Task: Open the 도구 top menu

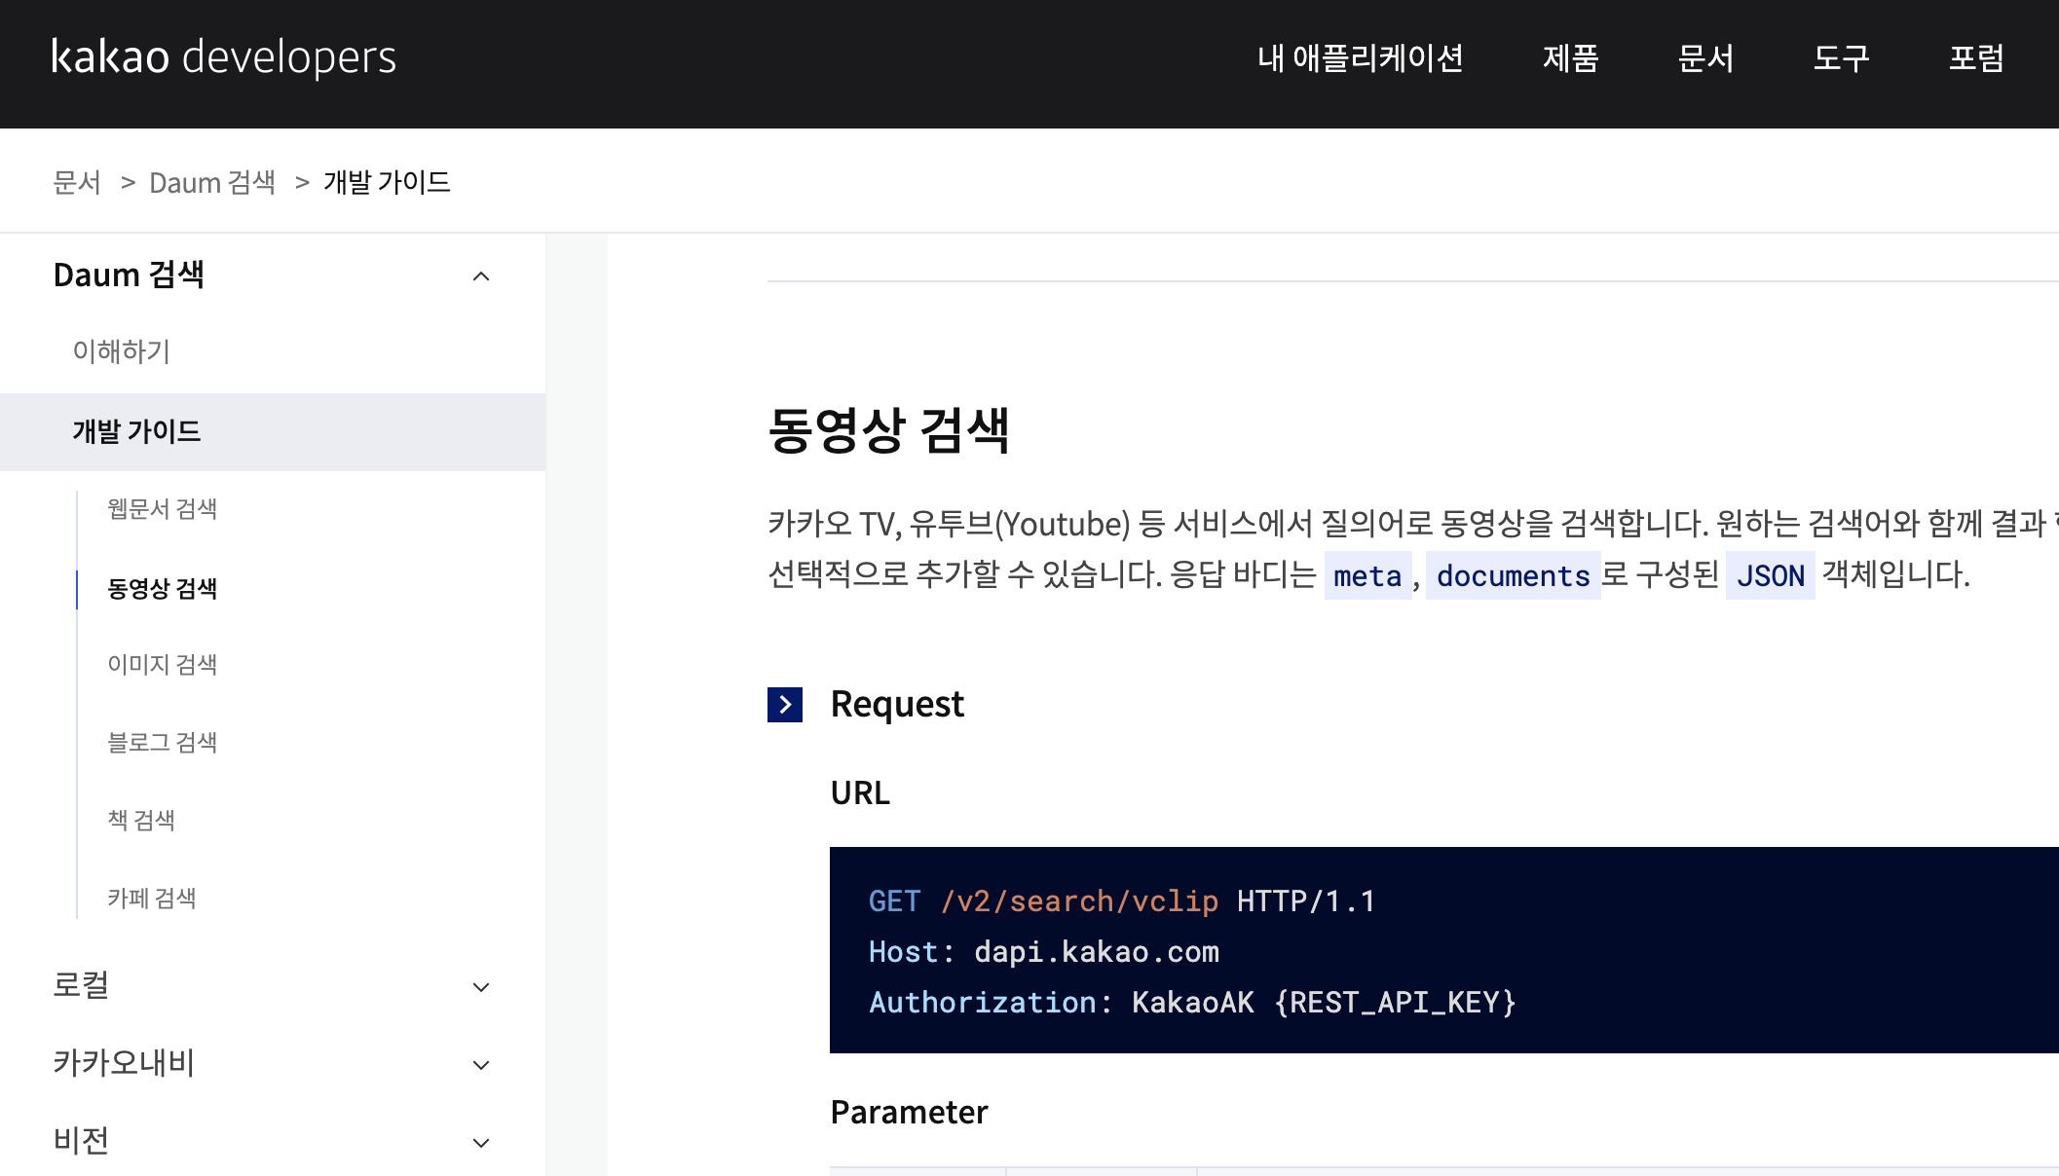Action: [x=1841, y=58]
